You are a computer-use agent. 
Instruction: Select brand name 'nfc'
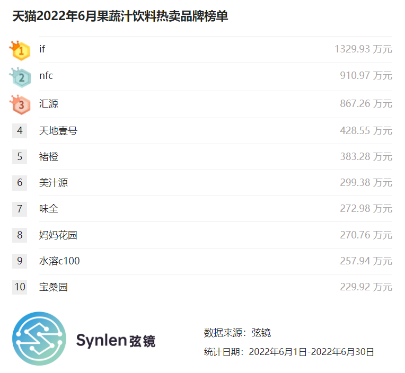tap(46, 76)
